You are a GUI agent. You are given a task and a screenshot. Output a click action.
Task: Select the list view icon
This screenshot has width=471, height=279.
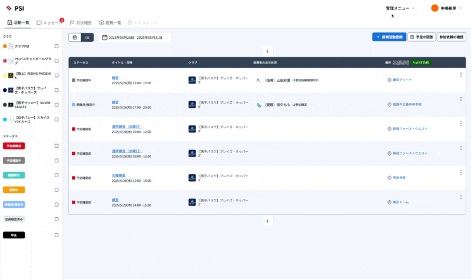(x=87, y=37)
